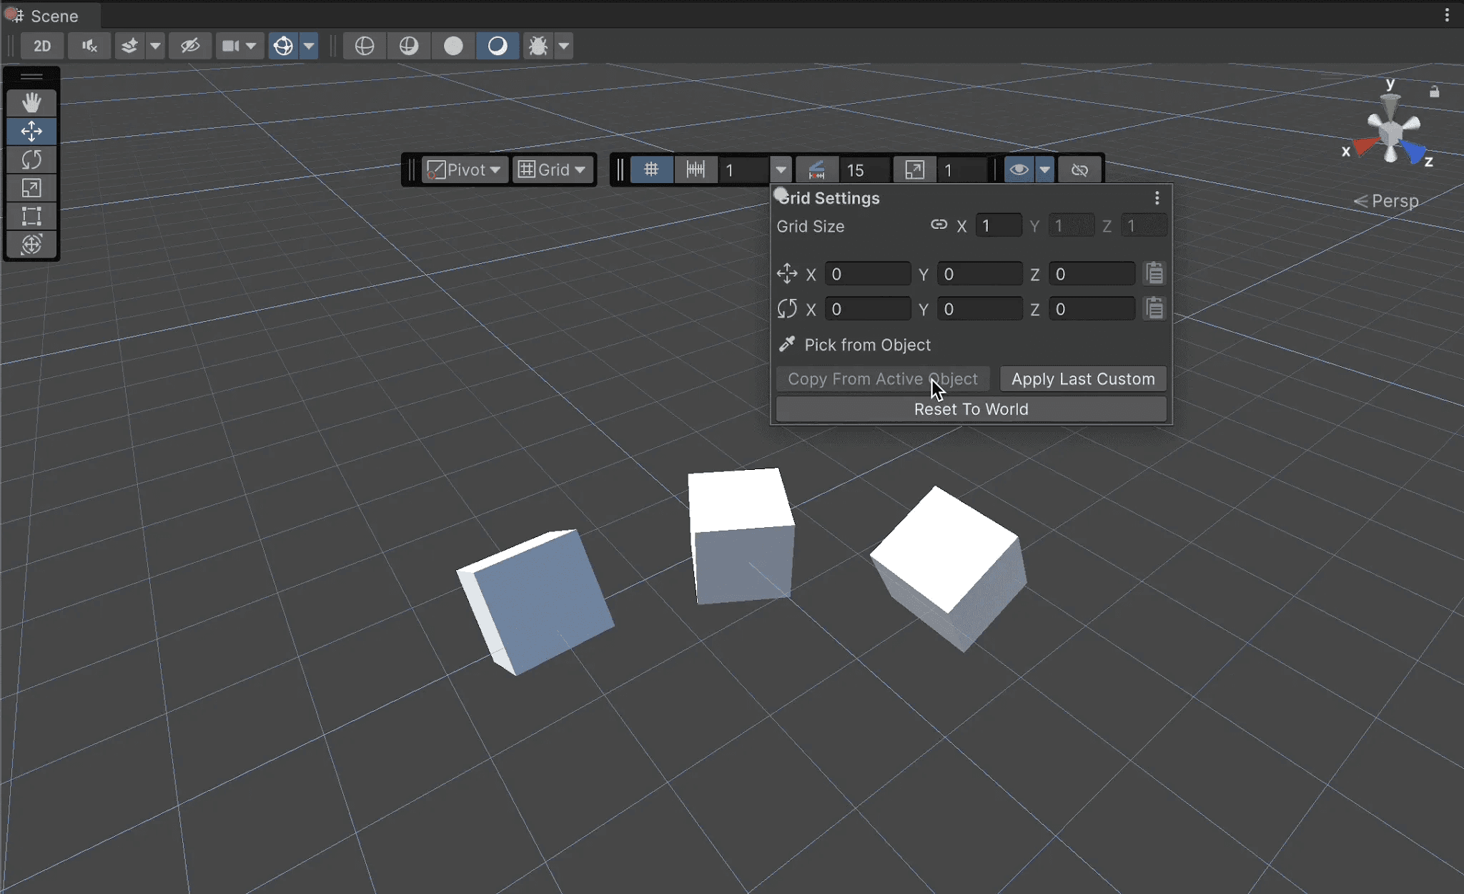Screen dimensions: 1464x894
Task: Select the Hand tool in the toolbar
Action: (32, 102)
